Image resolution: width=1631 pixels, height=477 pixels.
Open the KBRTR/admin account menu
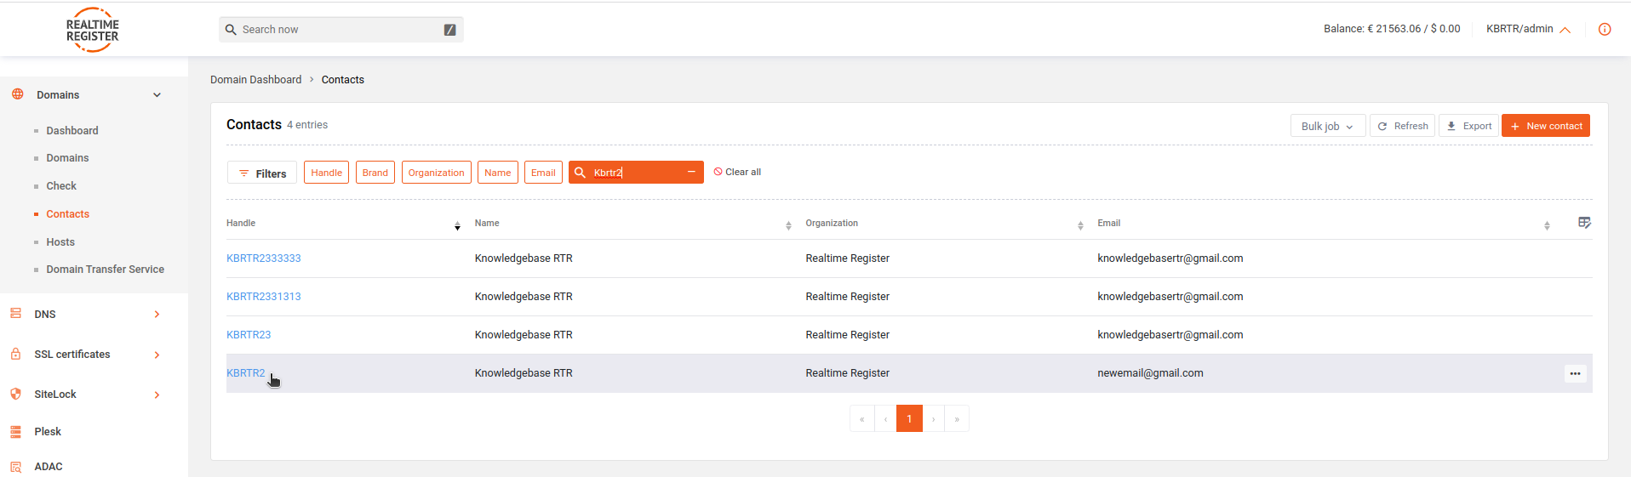tap(1528, 29)
